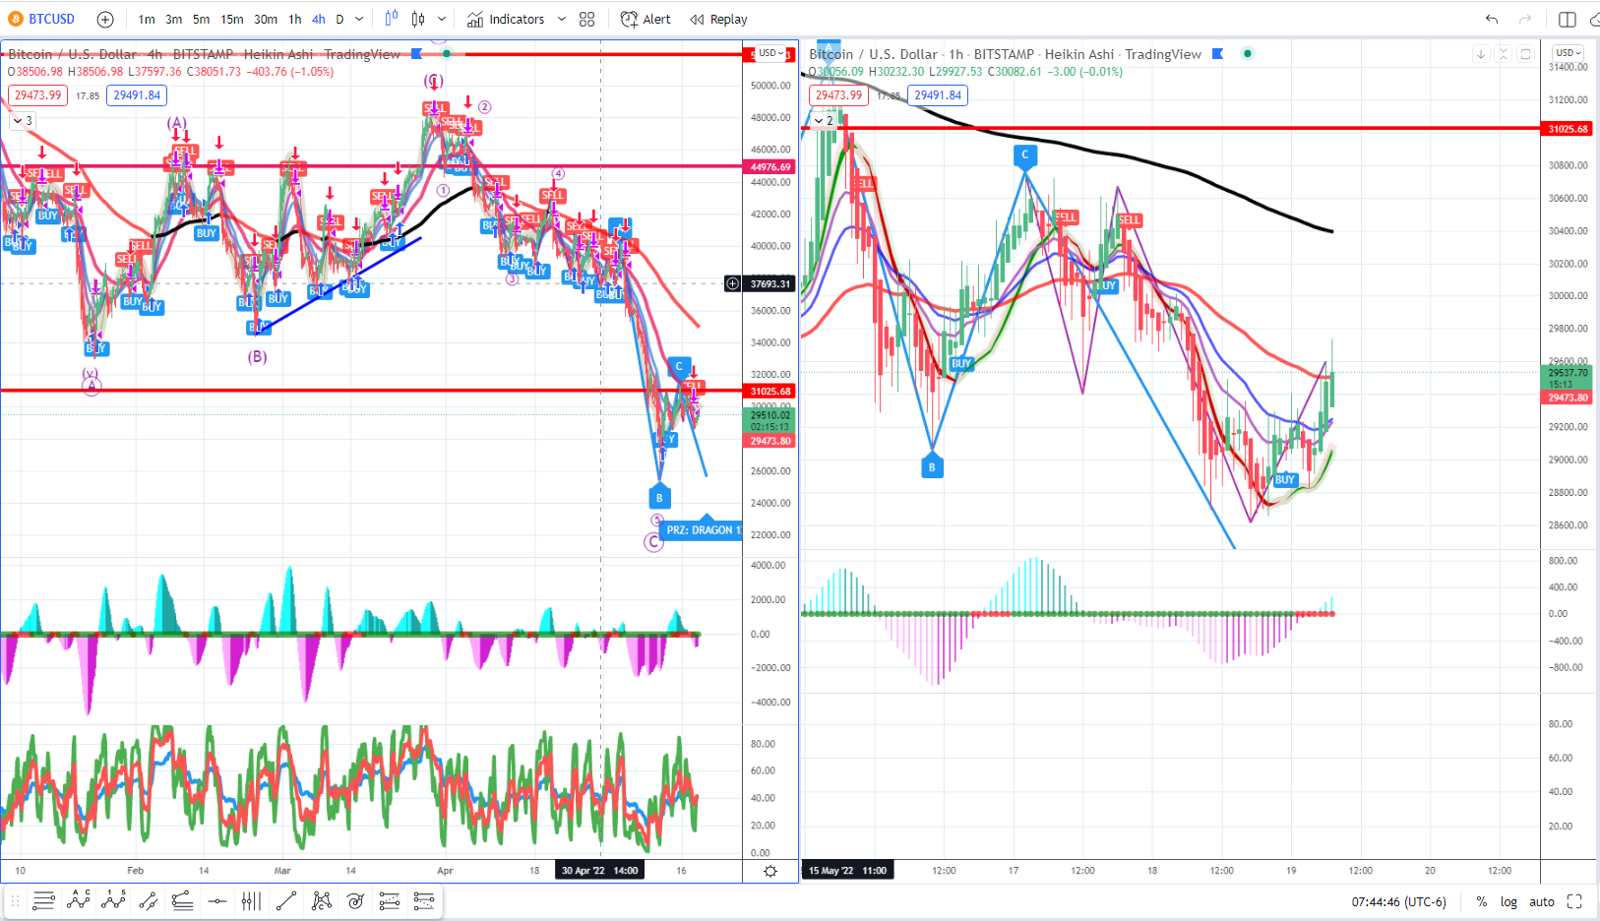Open USD currency dropdown on right chart
The image size is (1600, 921).
(x=1569, y=53)
